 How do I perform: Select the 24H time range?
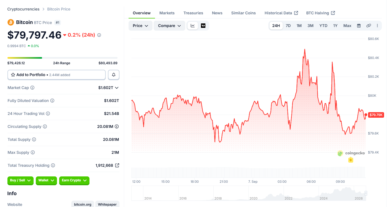(x=276, y=26)
